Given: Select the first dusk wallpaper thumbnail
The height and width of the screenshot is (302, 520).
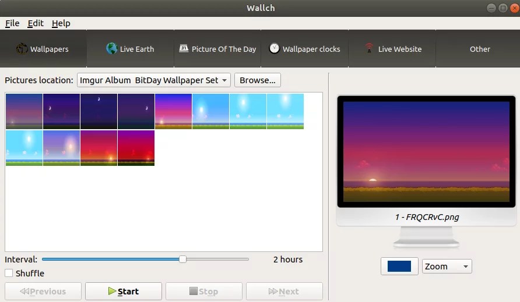Looking at the screenshot, I should [24, 111].
